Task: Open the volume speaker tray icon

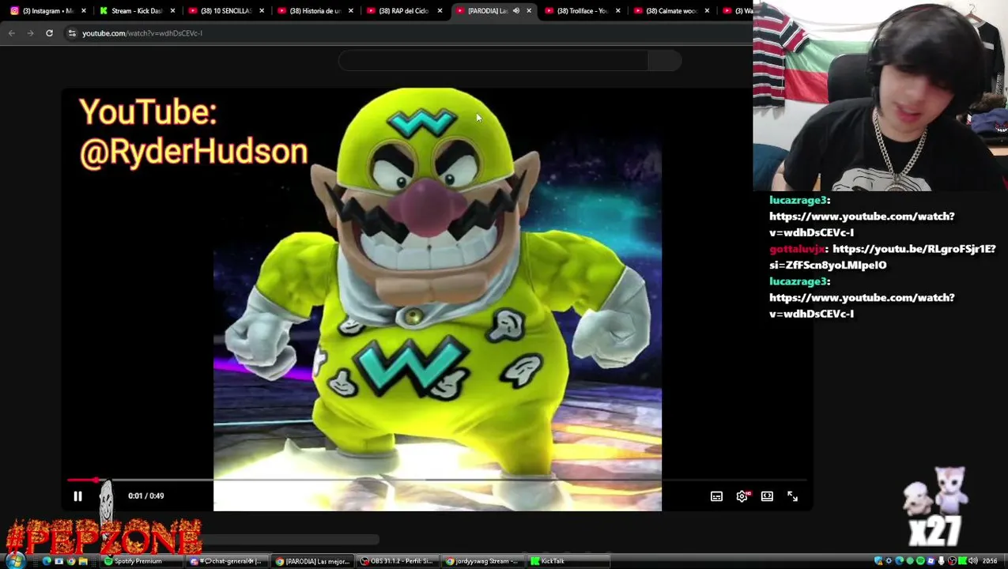Action: [x=973, y=561]
